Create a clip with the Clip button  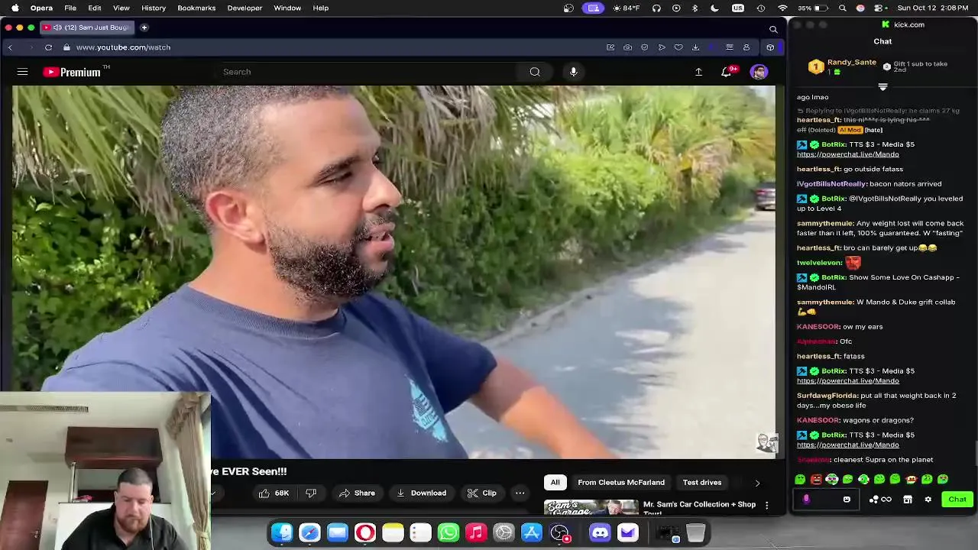point(482,493)
